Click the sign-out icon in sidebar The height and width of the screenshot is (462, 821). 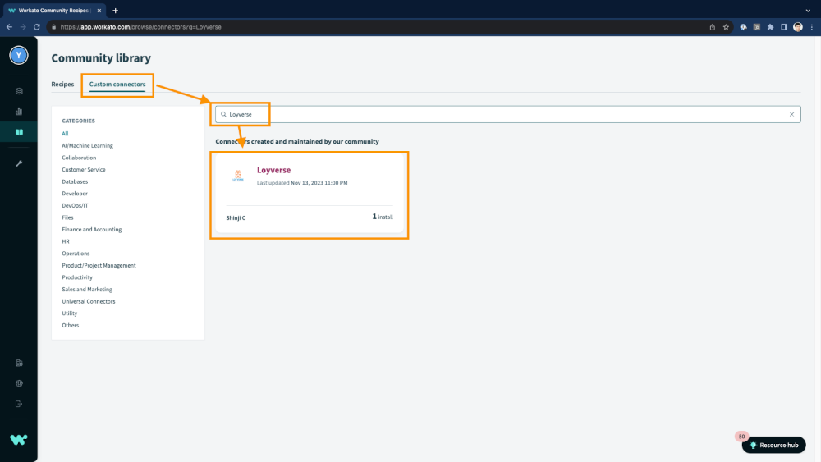pyautogui.click(x=19, y=404)
